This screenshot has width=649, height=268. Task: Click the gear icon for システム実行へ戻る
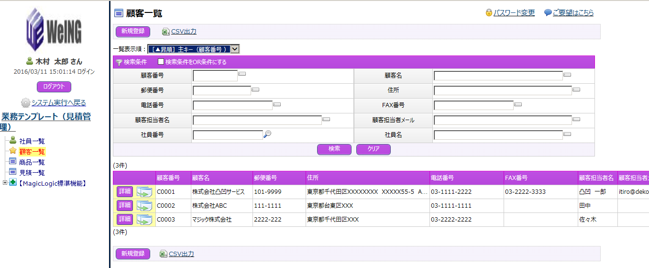click(x=26, y=103)
